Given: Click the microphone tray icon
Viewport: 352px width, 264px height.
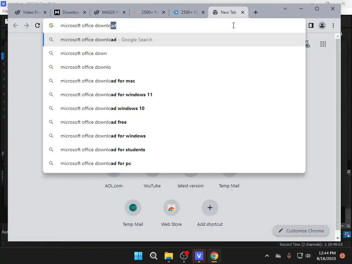Looking at the screenshot, I should click(x=289, y=256).
